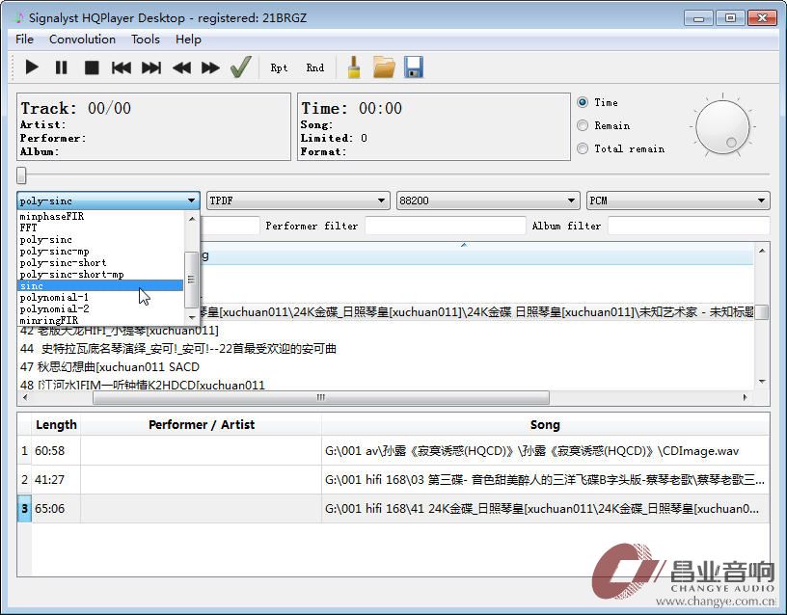Select library entry 44 史特拉瓦底名琴演绎
Viewport: 787px width, 615px height.
pos(178,349)
